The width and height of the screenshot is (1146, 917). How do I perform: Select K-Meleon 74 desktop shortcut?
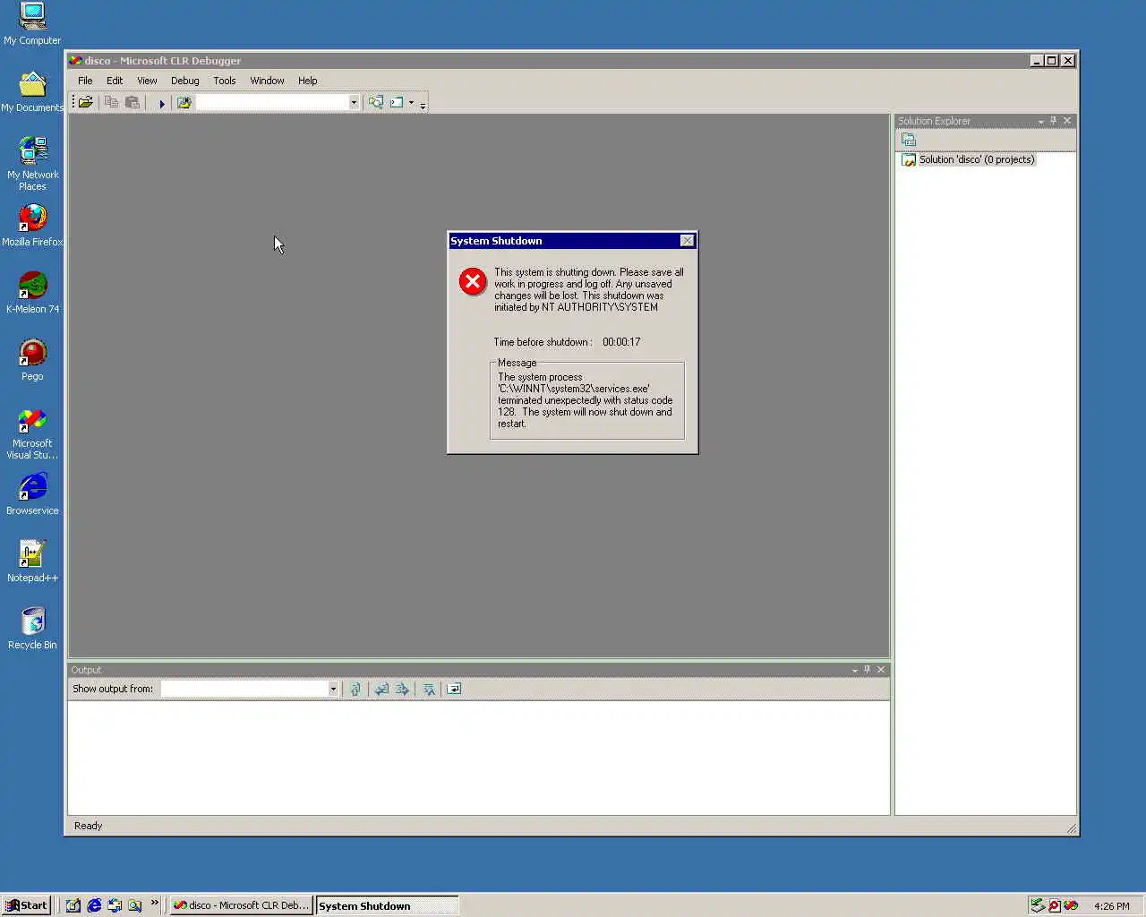(x=32, y=293)
